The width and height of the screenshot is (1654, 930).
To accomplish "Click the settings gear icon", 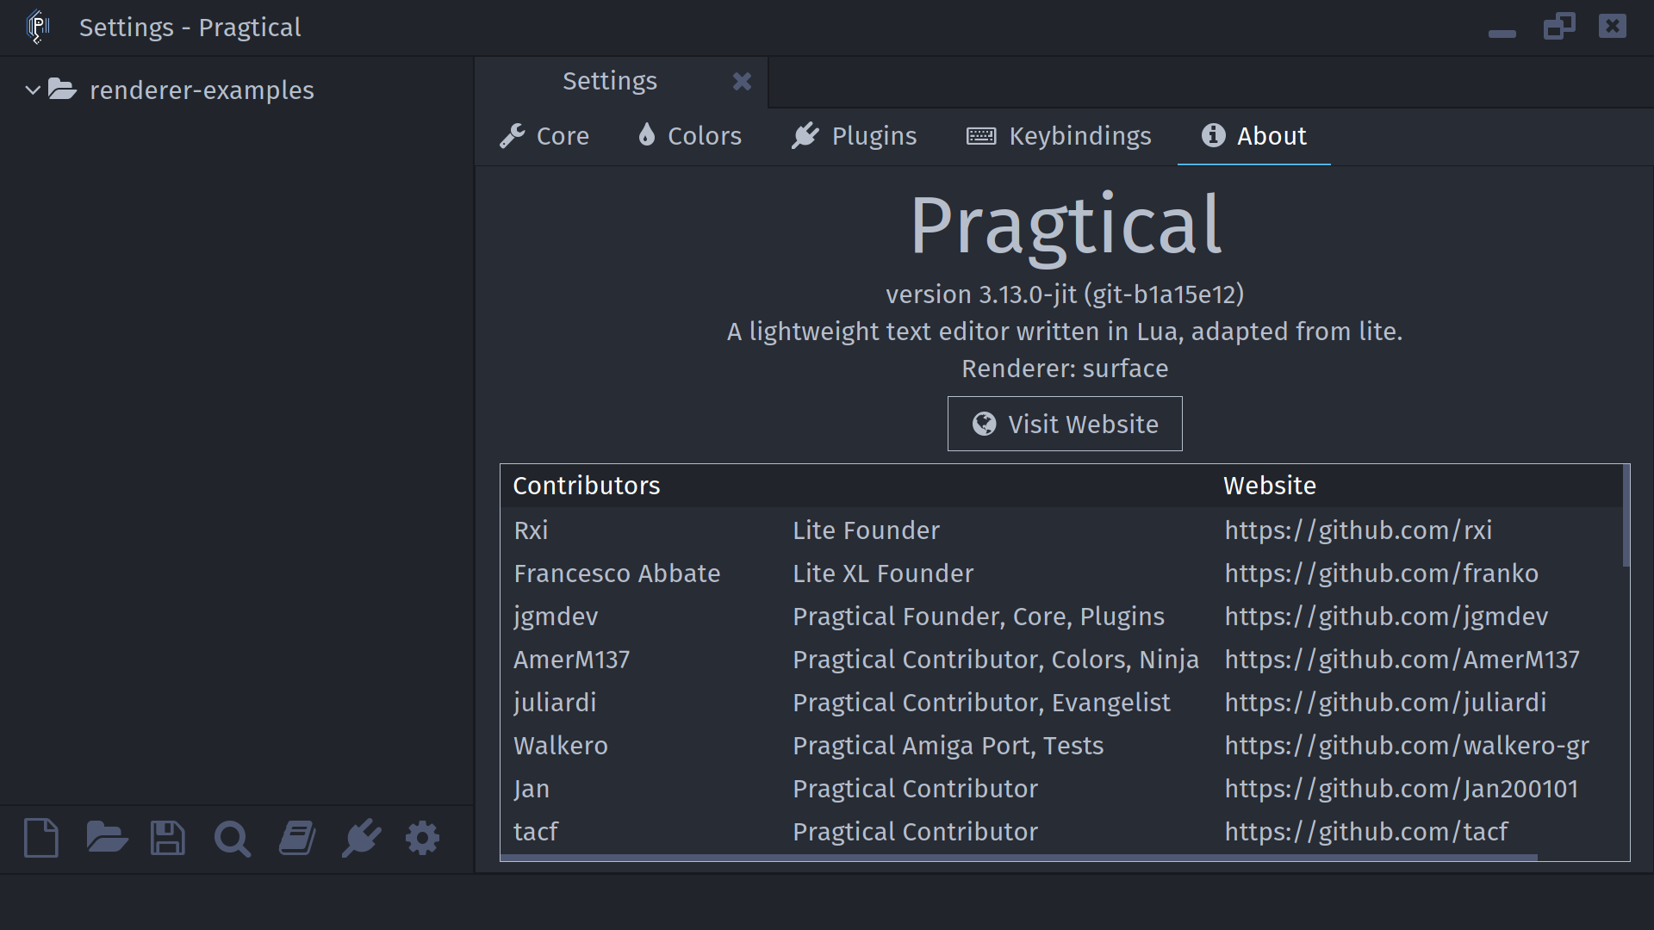I will click(422, 838).
